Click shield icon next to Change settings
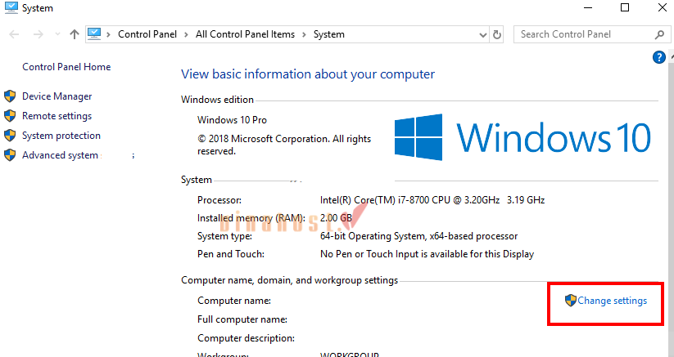Screen dimensions: 674x357 pyautogui.click(x=571, y=301)
